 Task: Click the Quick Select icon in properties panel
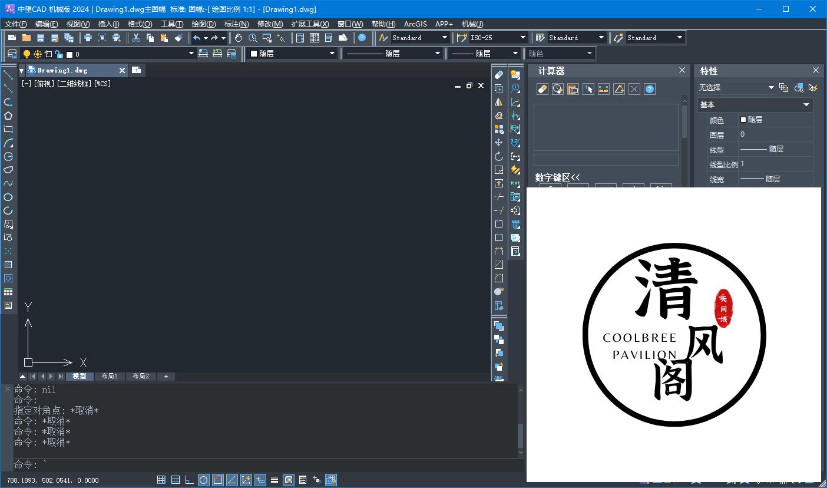tap(813, 87)
